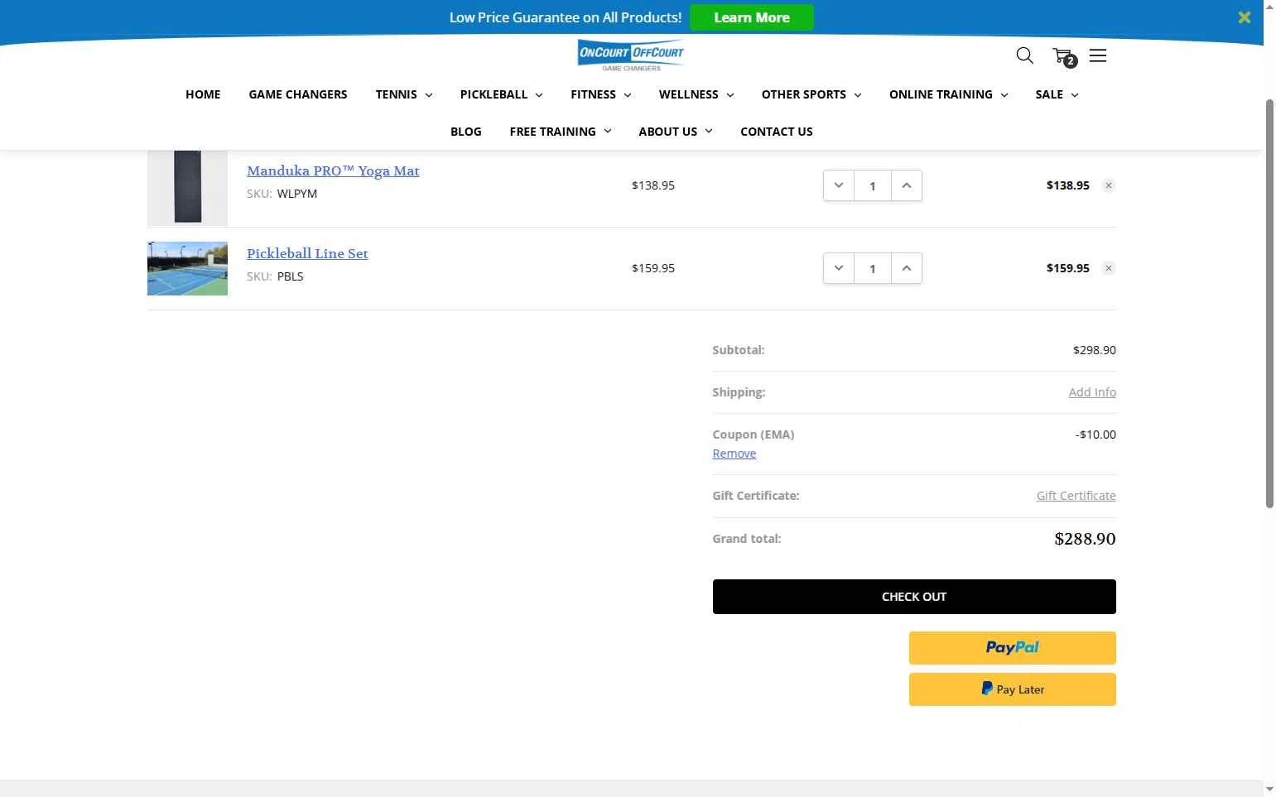Decrease Manduka Yoga Mat quantity
This screenshot has height=797, width=1276.
[839, 185]
